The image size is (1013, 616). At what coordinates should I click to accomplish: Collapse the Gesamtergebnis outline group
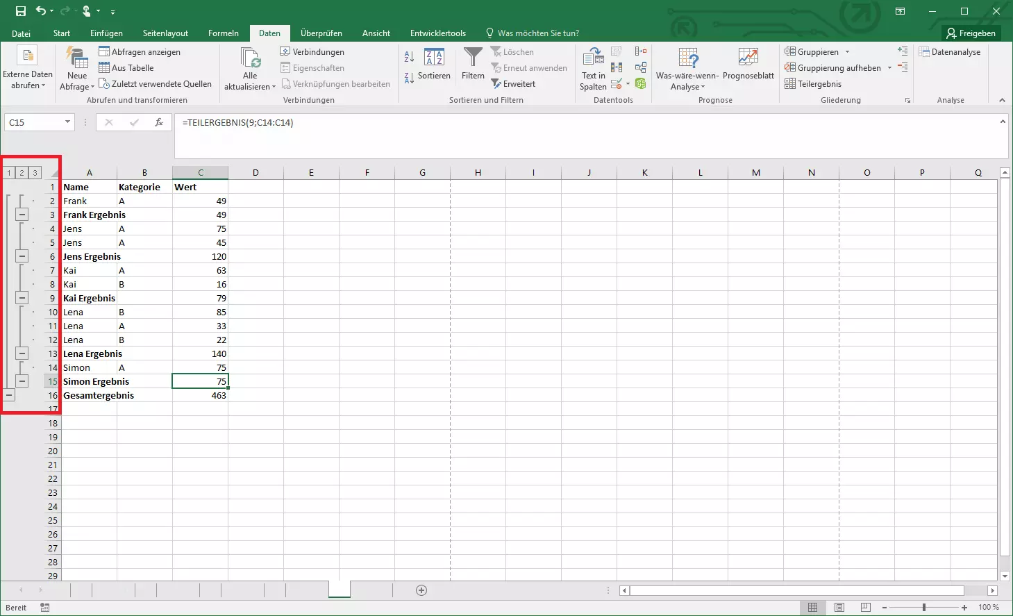pyautogui.click(x=9, y=395)
